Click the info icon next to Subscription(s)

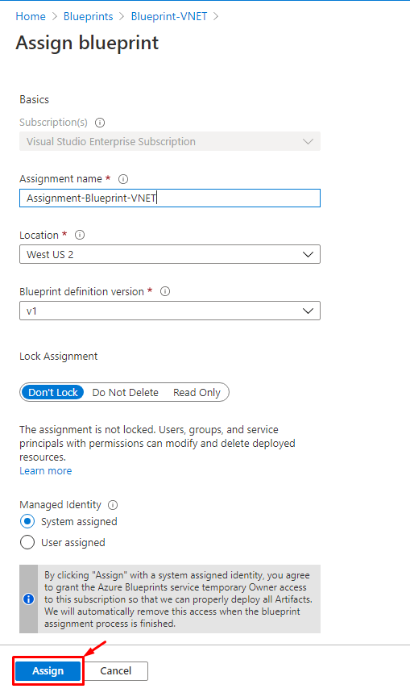[x=100, y=123]
